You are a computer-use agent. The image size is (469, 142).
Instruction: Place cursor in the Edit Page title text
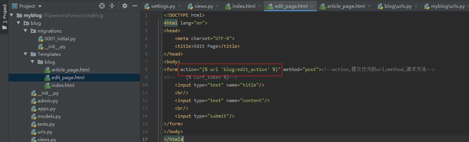click(x=207, y=46)
